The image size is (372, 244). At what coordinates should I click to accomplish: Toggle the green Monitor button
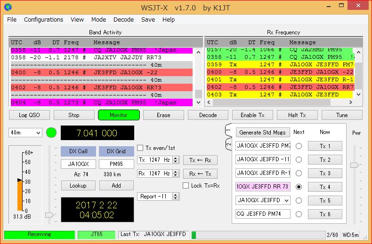[119, 115]
